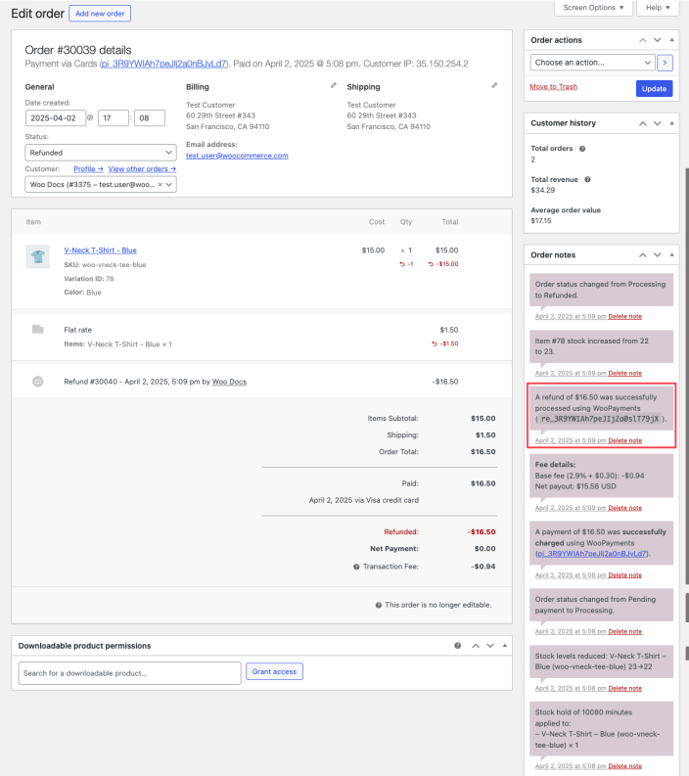
Task: Move the Customer history panel down
Action: [x=657, y=123]
